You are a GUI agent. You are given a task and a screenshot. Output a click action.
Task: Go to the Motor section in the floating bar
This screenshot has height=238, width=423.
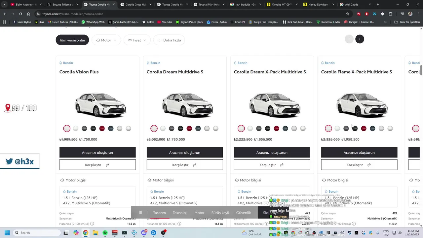click(199, 213)
